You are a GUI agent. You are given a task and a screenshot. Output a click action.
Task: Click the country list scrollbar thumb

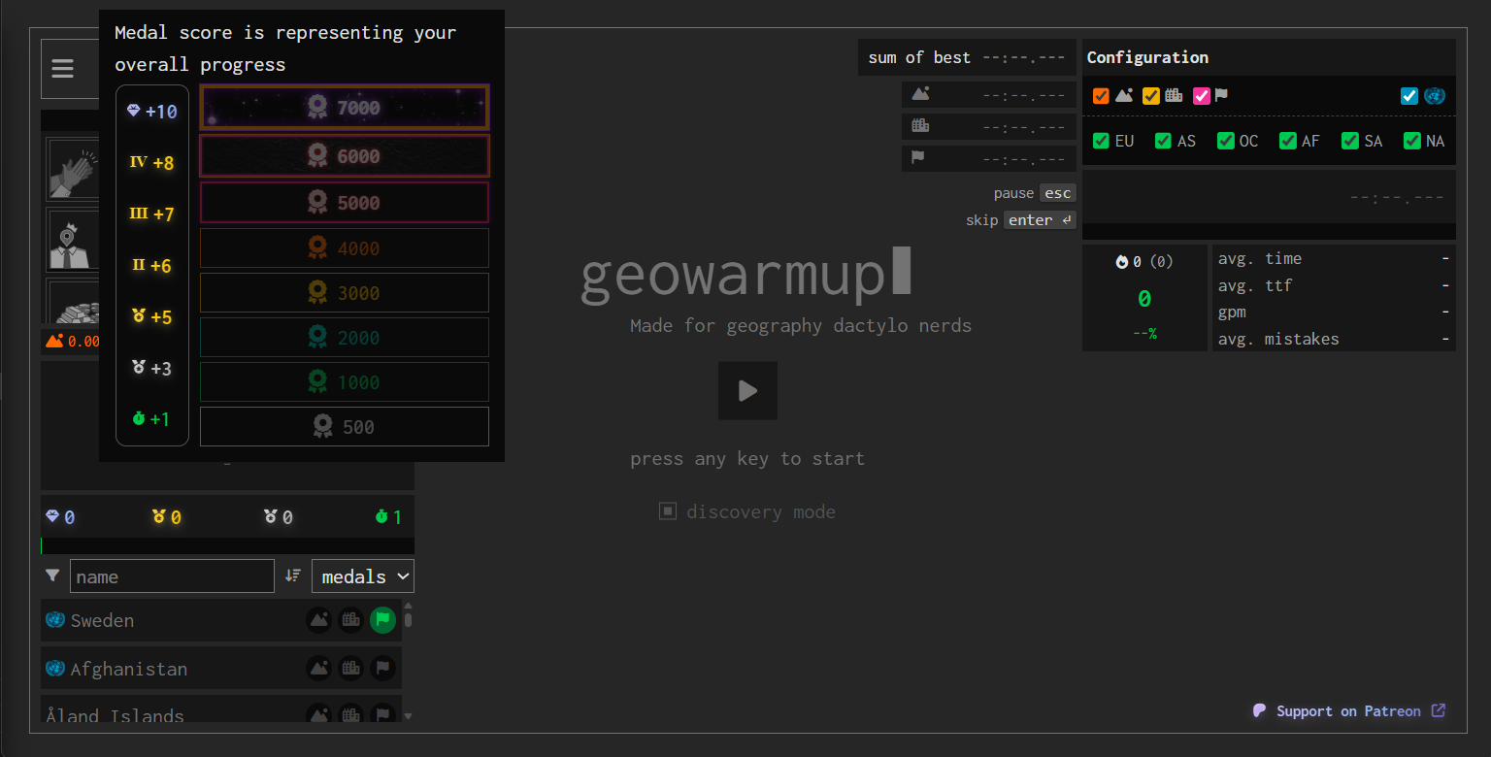[x=408, y=619]
